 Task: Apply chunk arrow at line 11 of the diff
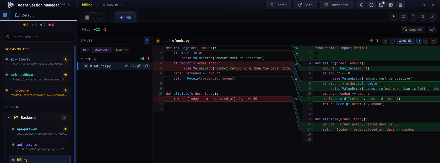296,99
